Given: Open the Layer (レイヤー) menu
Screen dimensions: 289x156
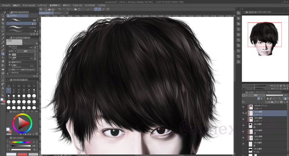Looking at the screenshot, I should click(x=42, y=6).
